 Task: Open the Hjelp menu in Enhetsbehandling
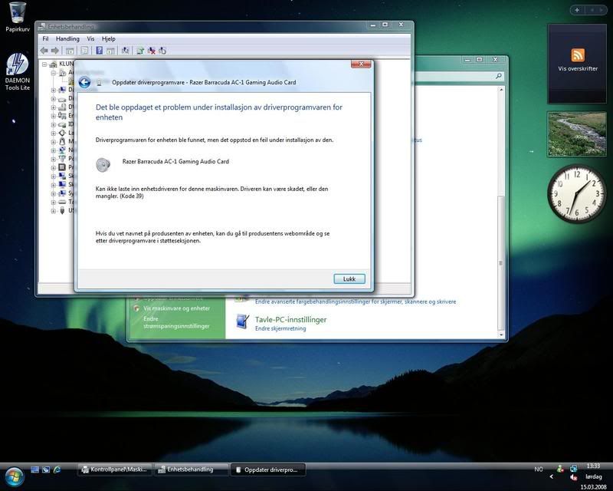[x=108, y=39]
